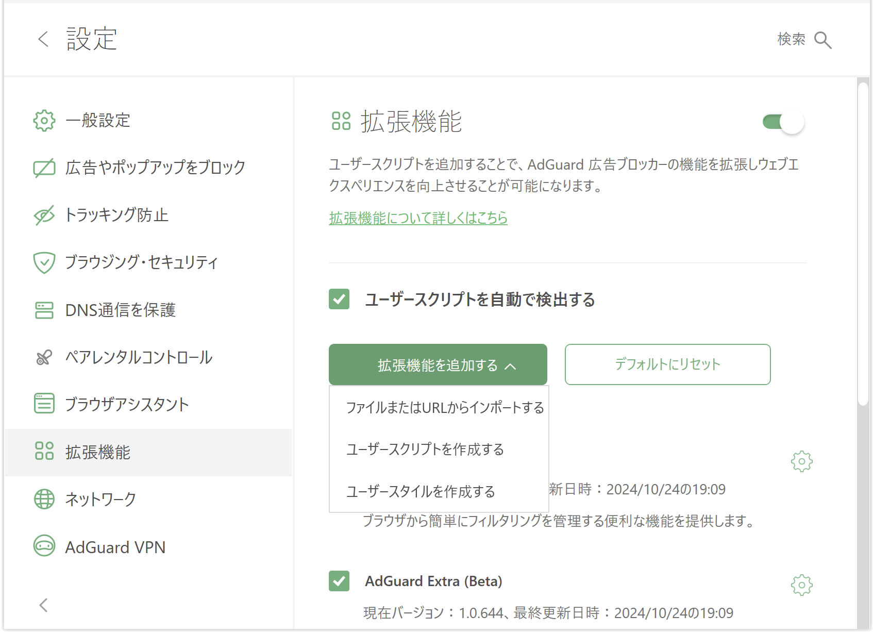Collapse the 拡張機能を追加する dropdown button
Viewport: 873px width, 632px height.
click(438, 364)
